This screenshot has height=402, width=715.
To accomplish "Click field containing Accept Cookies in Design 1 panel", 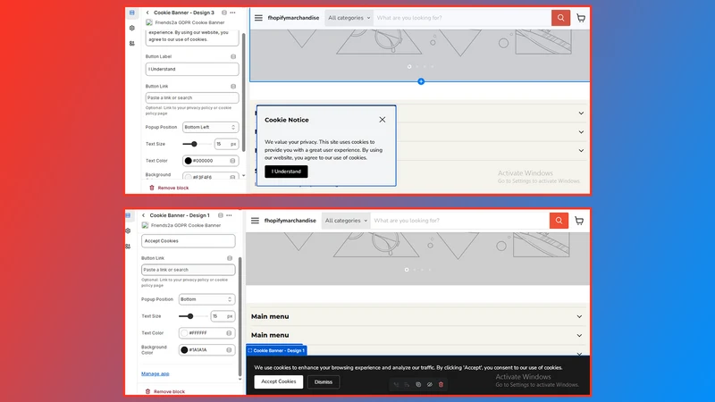I will 189,241.
